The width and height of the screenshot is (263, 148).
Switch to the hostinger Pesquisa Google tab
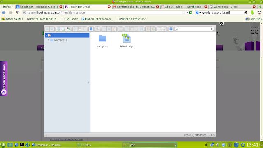[39, 7]
